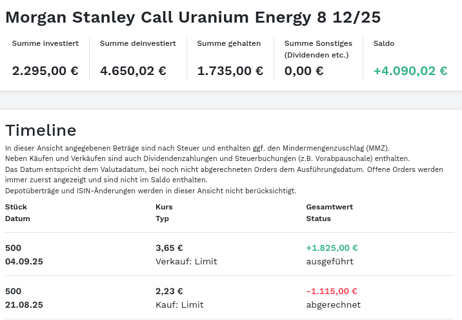The image size is (462, 320).
Task: Click the ausgeführt status text
Action: (x=329, y=261)
